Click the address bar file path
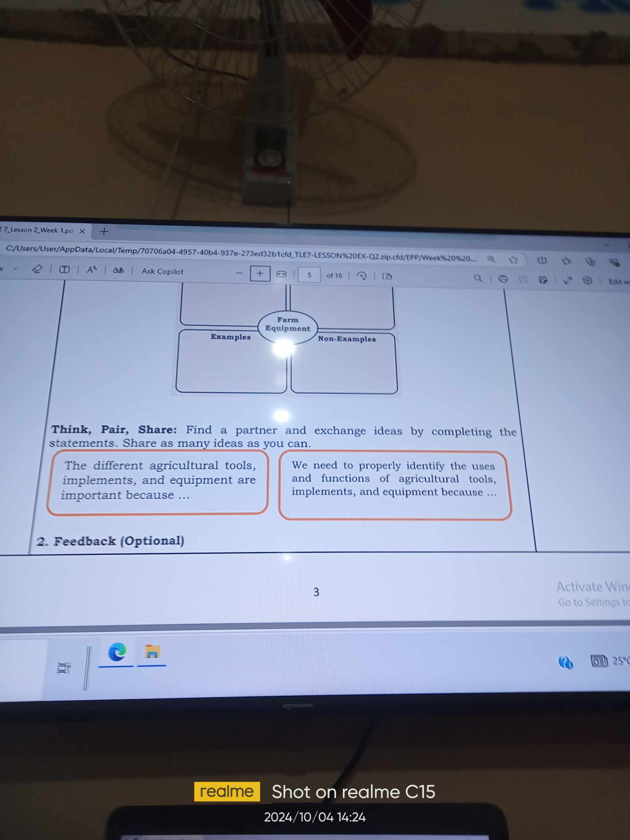Image resolution: width=630 pixels, height=840 pixels. coord(241,253)
